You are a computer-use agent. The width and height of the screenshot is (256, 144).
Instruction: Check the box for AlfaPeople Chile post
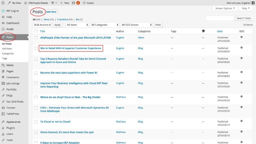pos(36,38)
